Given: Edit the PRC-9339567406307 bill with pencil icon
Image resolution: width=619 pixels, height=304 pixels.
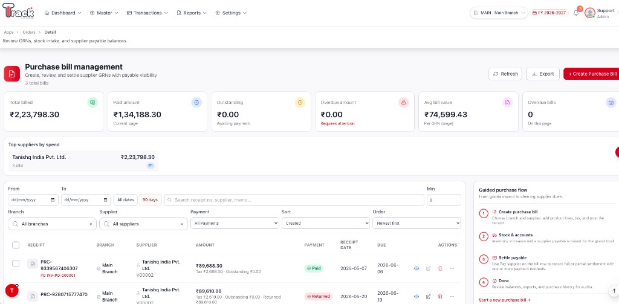Looking at the screenshot, I should pos(429,268).
